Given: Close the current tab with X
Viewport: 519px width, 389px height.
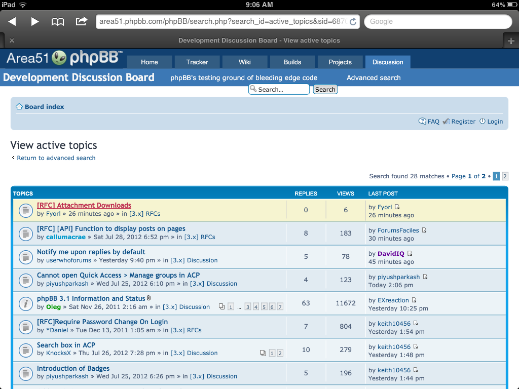Looking at the screenshot, I should (12, 41).
